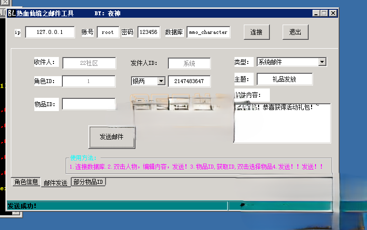Click the 收件人 recipient field
This screenshot has width=367, height=230.
[x=89, y=63]
